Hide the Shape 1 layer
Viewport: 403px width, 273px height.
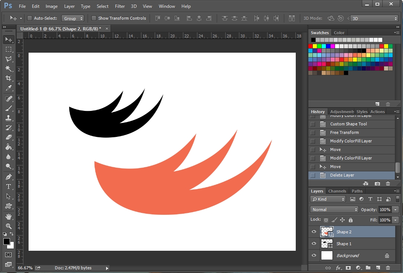(x=314, y=243)
